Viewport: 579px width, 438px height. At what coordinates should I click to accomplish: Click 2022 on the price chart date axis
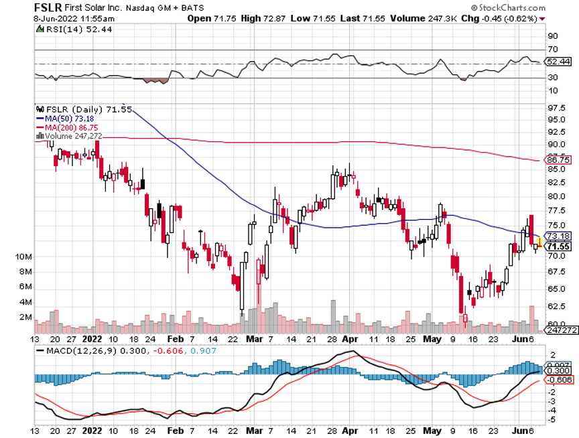tap(92, 339)
